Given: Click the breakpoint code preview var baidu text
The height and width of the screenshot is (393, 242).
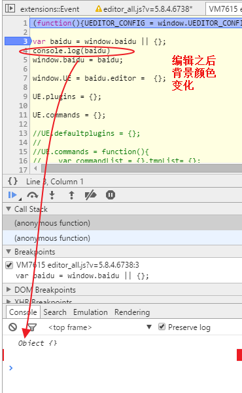Looking at the screenshot, I should click(x=82, y=276).
